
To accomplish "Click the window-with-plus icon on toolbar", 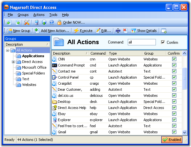I will point(164,31).
